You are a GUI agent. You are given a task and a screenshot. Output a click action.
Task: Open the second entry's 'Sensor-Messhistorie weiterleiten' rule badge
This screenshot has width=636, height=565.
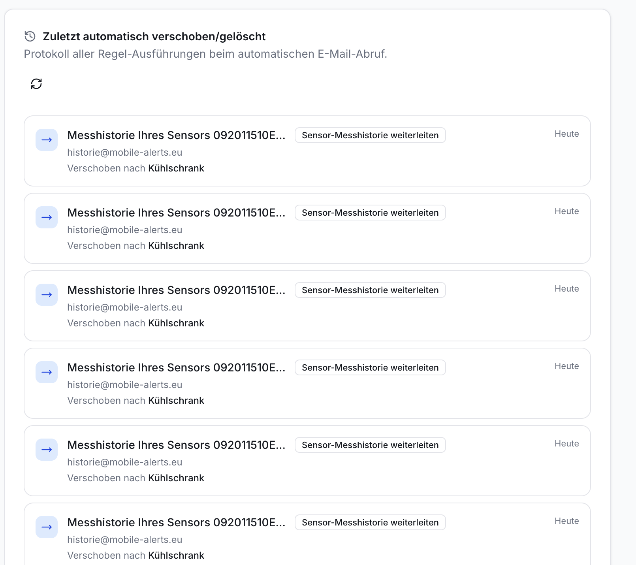pos(370,213)
